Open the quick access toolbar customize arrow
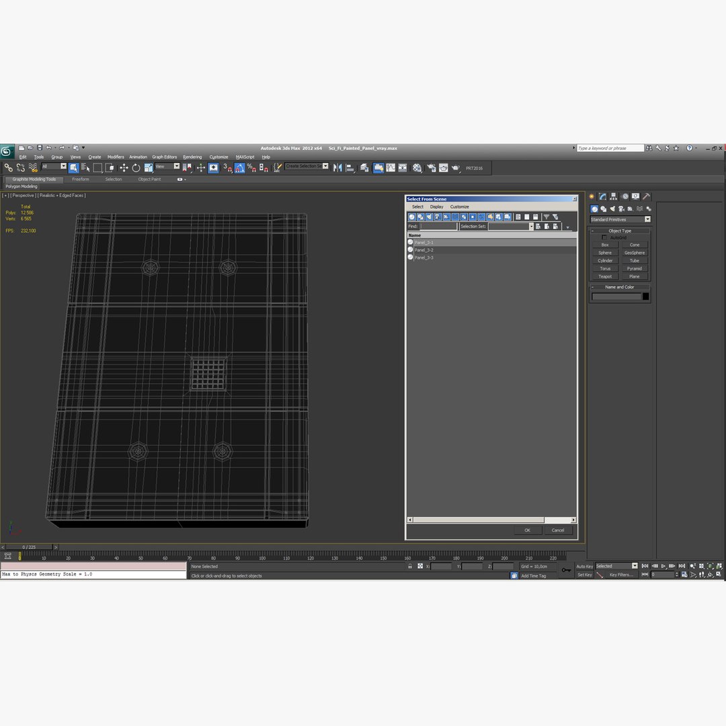 (83, 148)
